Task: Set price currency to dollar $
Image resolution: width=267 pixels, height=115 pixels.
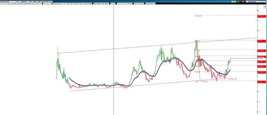Action: click(x=122, y=4)
